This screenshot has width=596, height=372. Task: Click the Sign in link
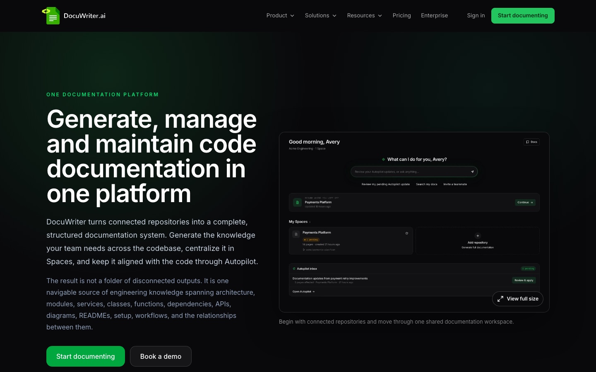click(476, 16)
